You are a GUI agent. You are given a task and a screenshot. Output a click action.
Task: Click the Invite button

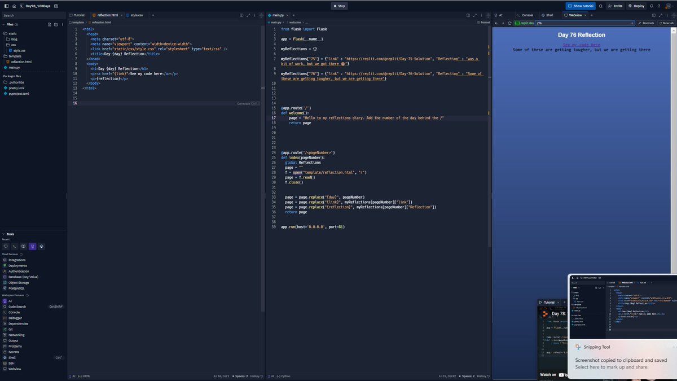pyautogui.click(x=615, y=6)
